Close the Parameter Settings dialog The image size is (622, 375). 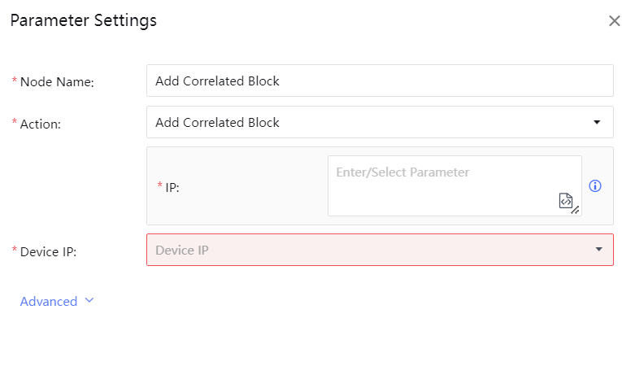pyautogui.click(x=614, y=21)
